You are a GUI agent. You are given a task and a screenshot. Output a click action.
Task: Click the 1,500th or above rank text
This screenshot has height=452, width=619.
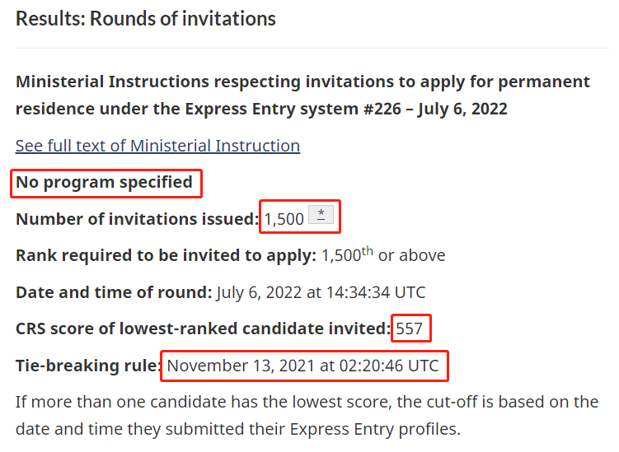pyautogui.click(x=383, y=254)
